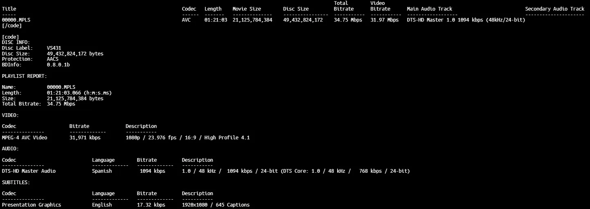Image resolution: width=590 pixels, height=209 pixels.
Task: Click the AACS protection value
Action: 52,59
